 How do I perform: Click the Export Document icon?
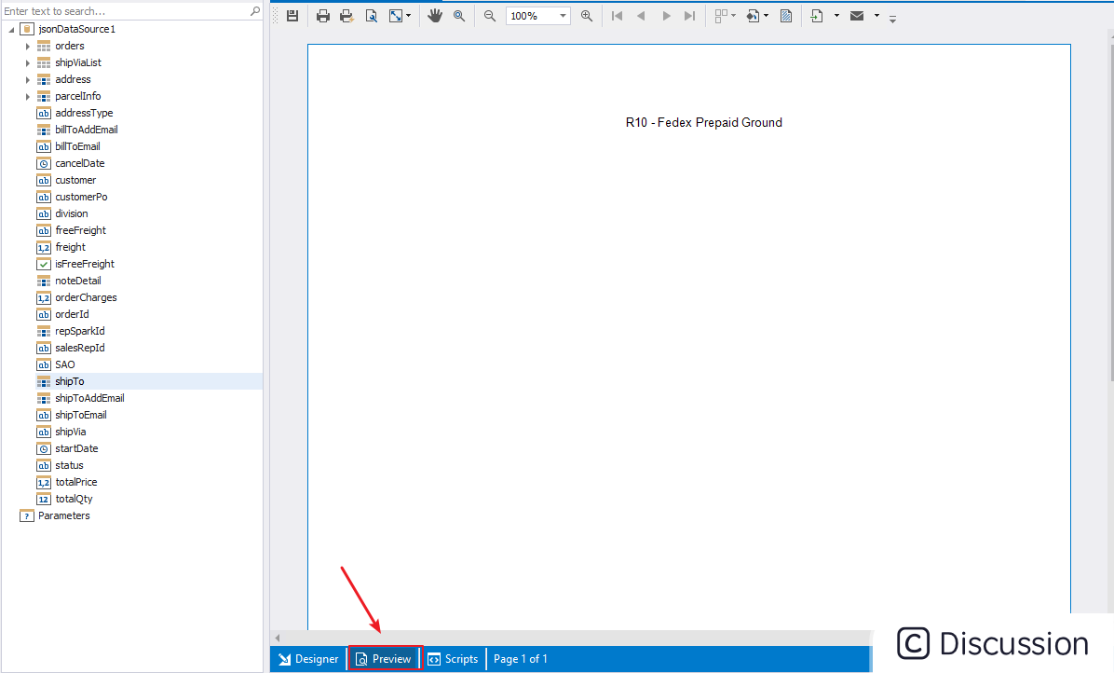pyautogui.click(x=817, y=16)
